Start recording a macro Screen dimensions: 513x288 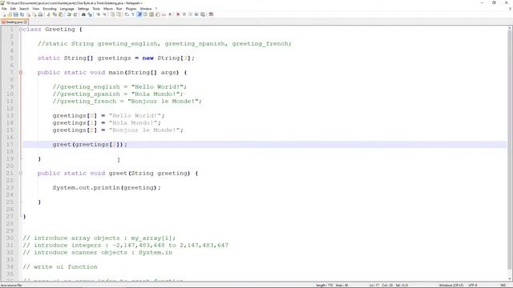[178, 14]
